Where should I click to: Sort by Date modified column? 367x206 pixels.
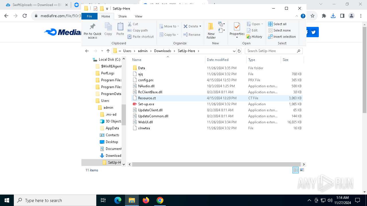click(226, 60)
